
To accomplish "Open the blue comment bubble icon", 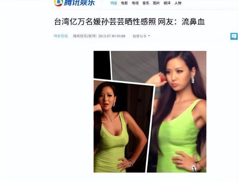I will 234,36.
